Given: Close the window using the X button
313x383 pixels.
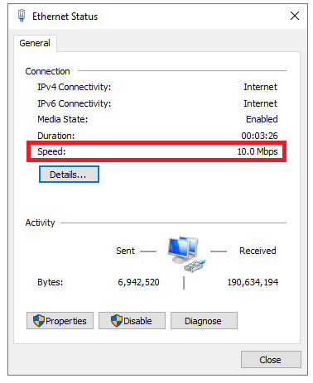Looking at the screenshot, I should 295,16.
